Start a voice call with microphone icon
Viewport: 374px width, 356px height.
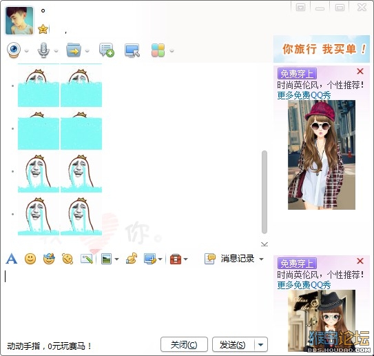pos(43,50)
